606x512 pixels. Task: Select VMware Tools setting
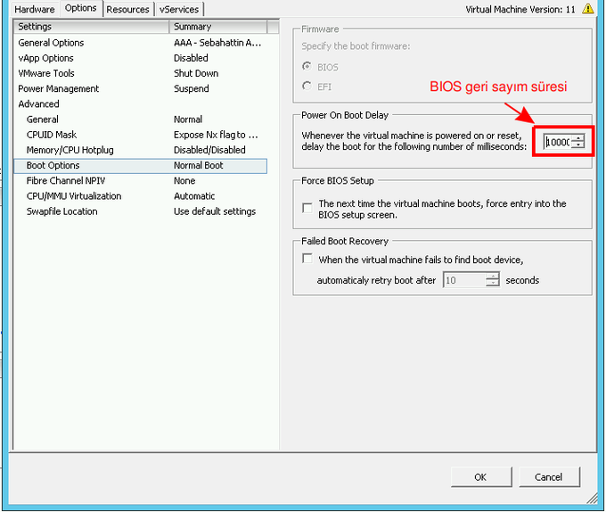pyautogui.click(x=140, y=73)
